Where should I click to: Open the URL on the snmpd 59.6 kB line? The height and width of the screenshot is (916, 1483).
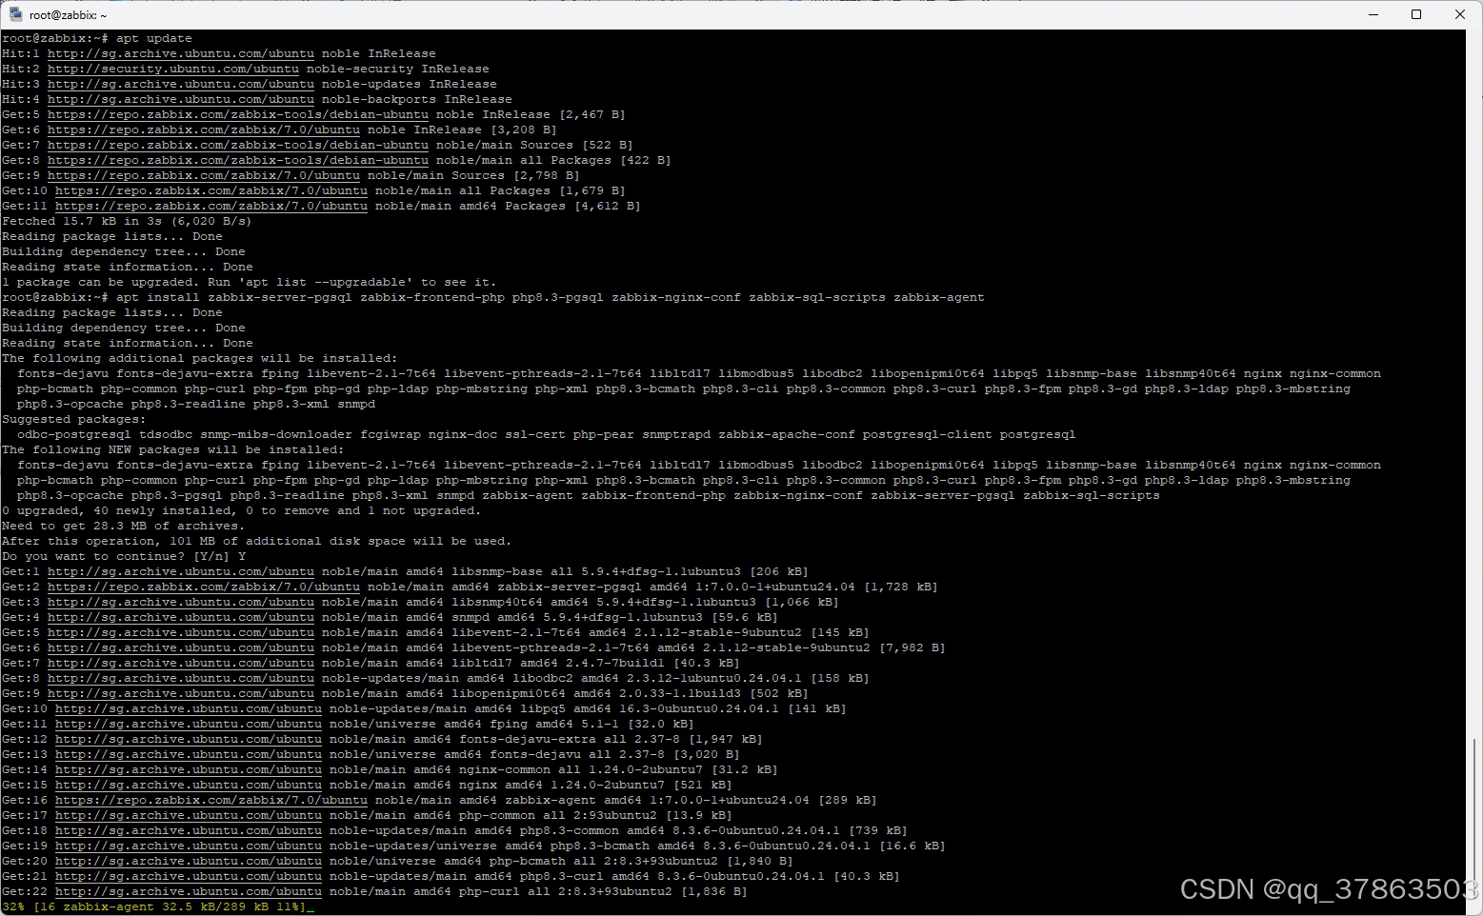click(181, 618)
